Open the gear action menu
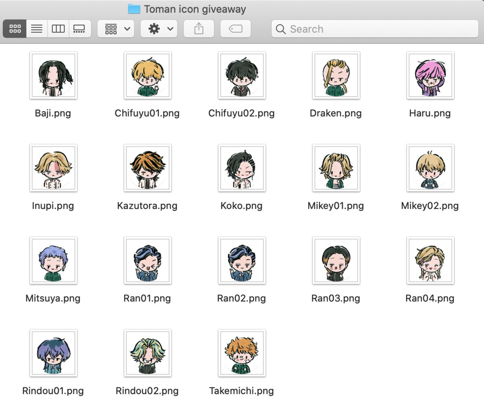484x414 pixels. tap(159, 29)
